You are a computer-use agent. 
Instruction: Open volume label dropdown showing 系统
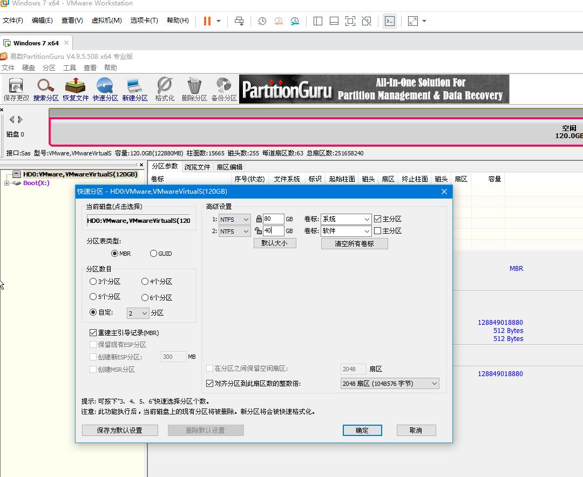[346, 219]
